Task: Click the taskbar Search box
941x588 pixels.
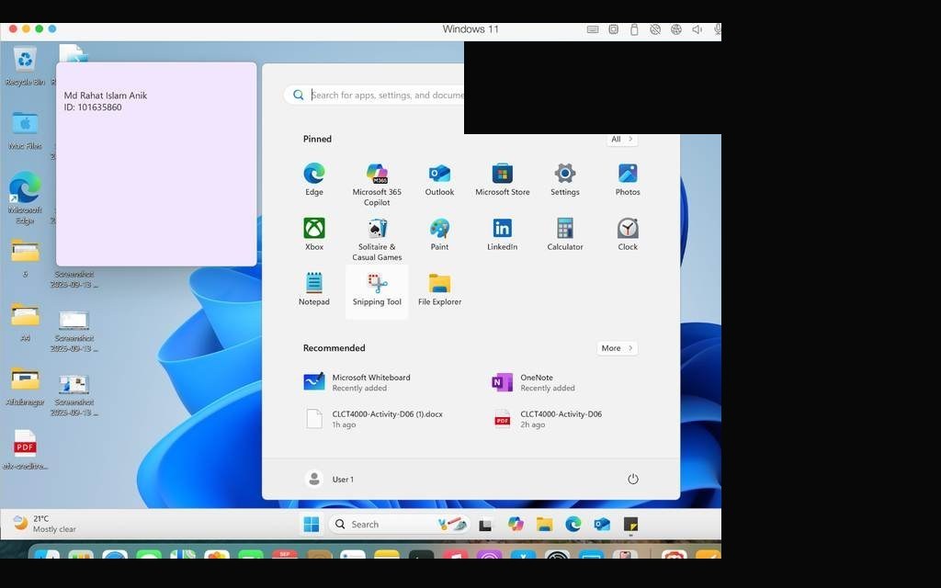Action: 399,525
